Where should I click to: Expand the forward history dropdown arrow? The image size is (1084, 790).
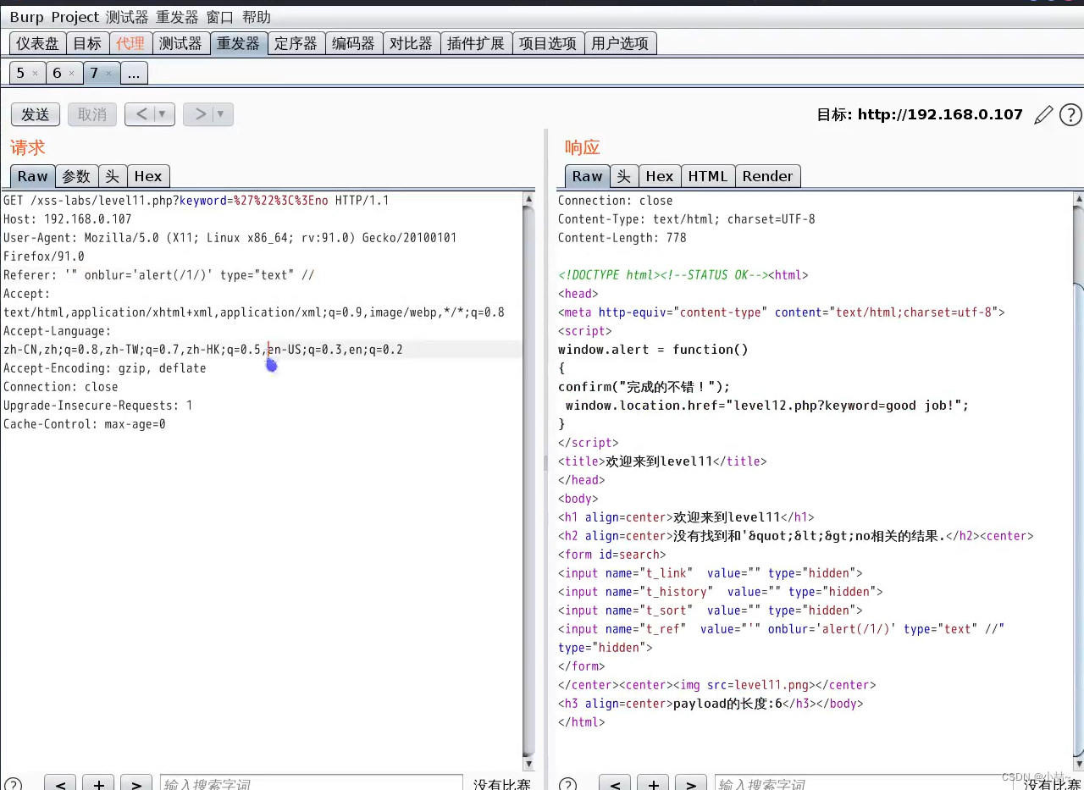[x=222, y=114]
